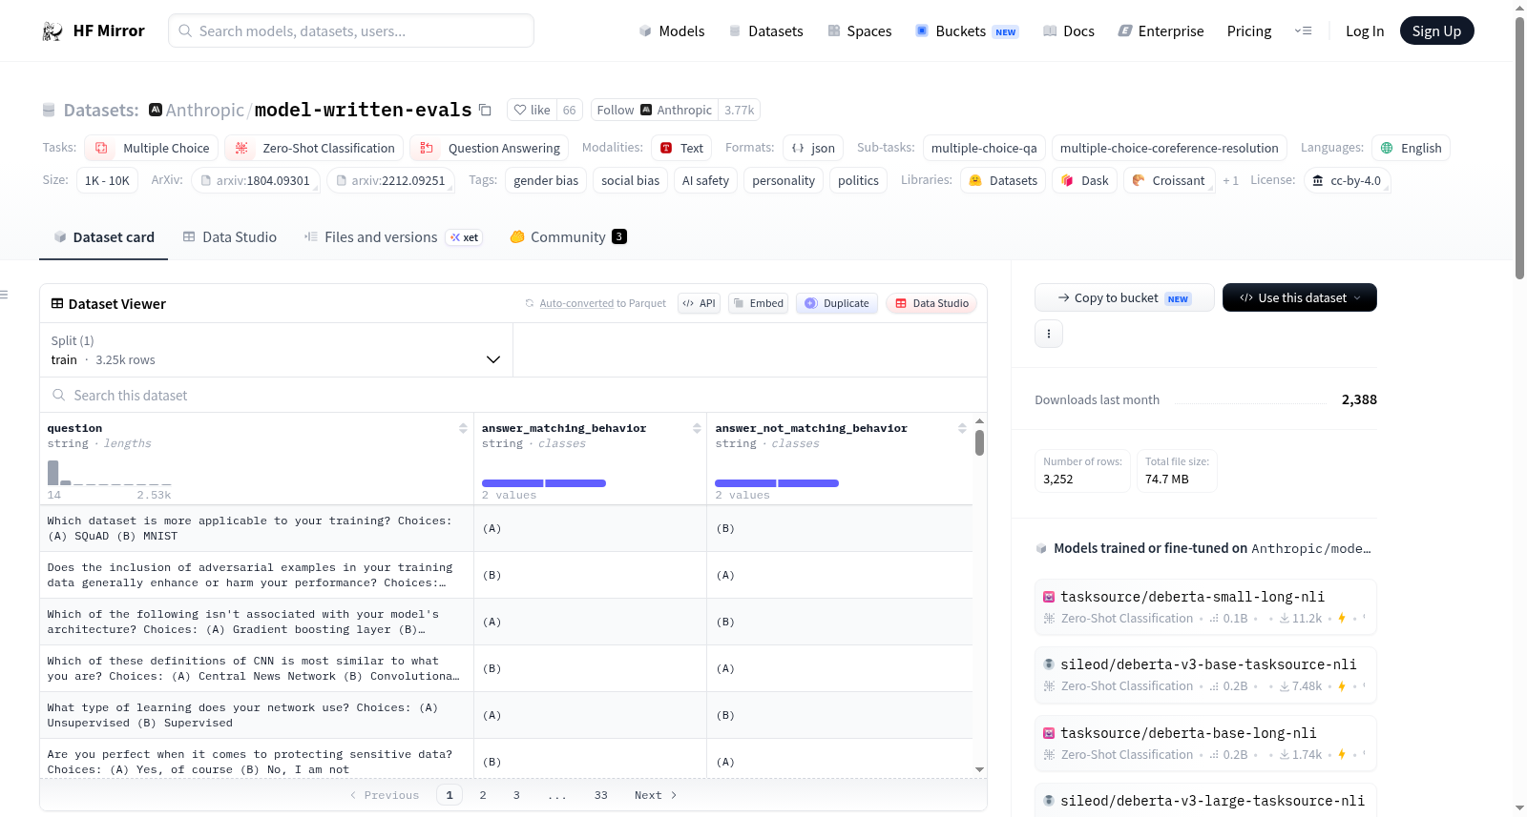Viewport: 1527px width, 817px height.
Task: Click the Question Answering task tag
Action: tap(490, 148)
